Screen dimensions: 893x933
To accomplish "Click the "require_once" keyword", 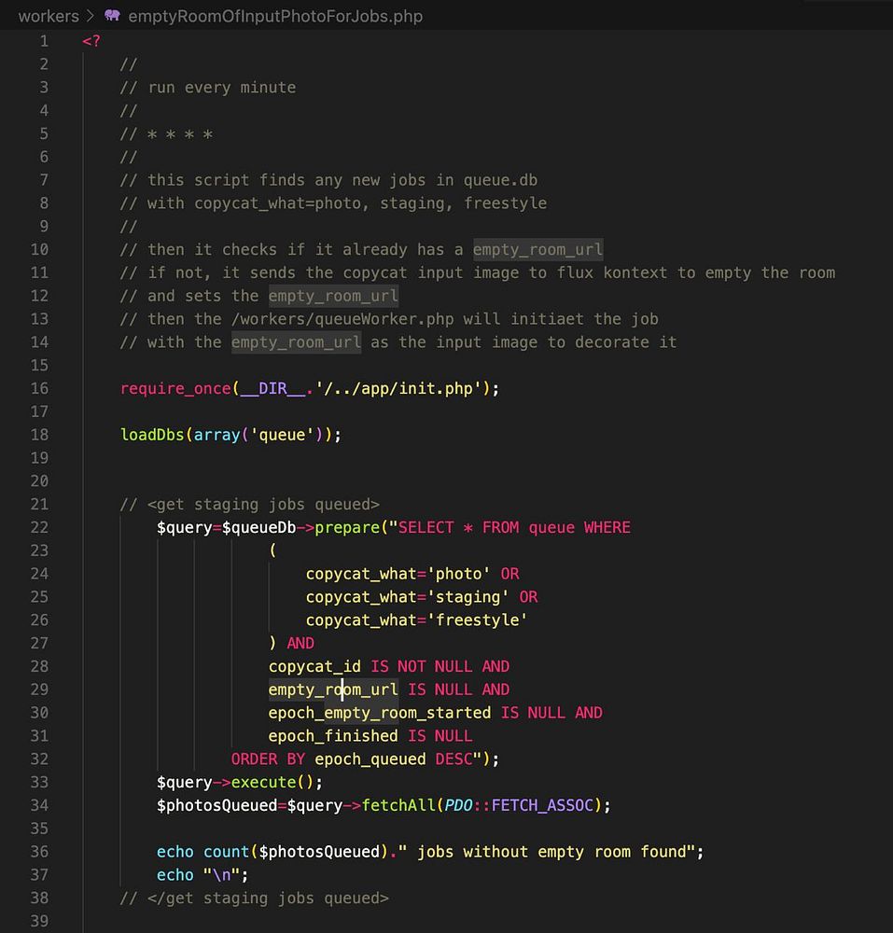I will click(175, 388).
